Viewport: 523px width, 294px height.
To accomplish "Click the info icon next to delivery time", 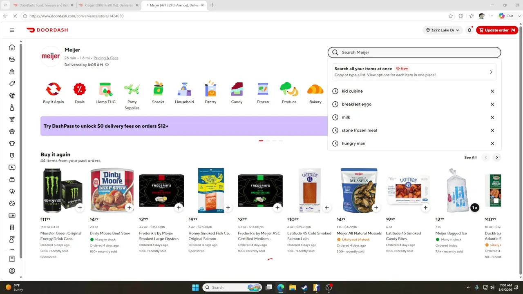I will tap(107, 65).
